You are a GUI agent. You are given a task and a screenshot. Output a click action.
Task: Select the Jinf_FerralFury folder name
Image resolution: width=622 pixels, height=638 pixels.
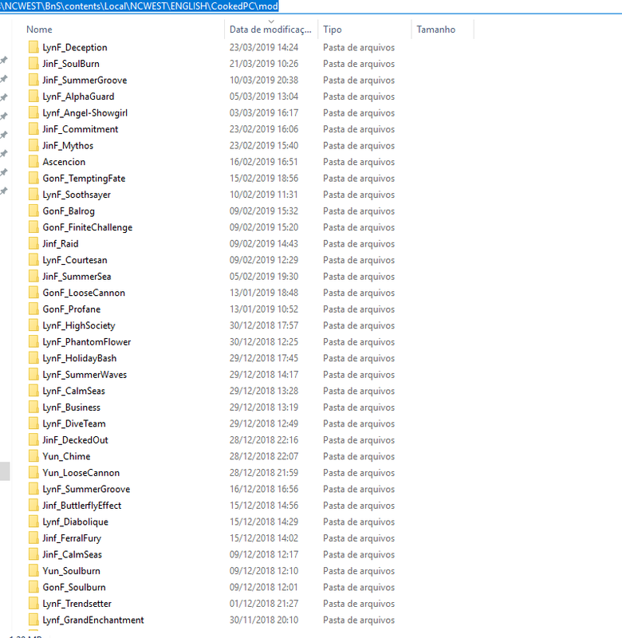pos(72,538)
